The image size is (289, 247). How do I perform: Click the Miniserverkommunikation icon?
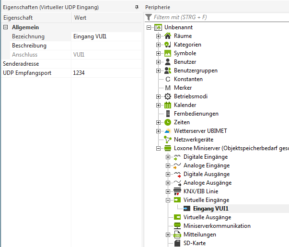[x=177, y=226]
